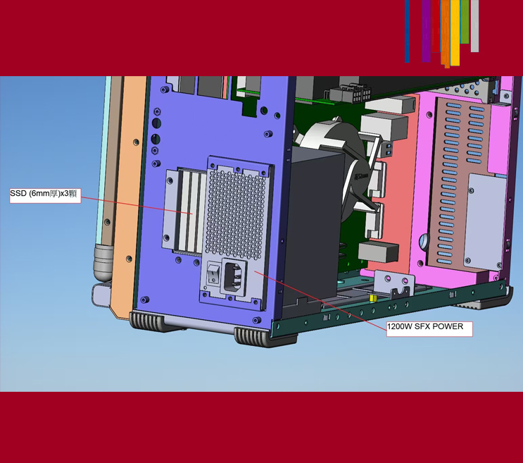Select the honeycomb PSU vent grille
Screen dimensions: 523x463
point(234,212)
